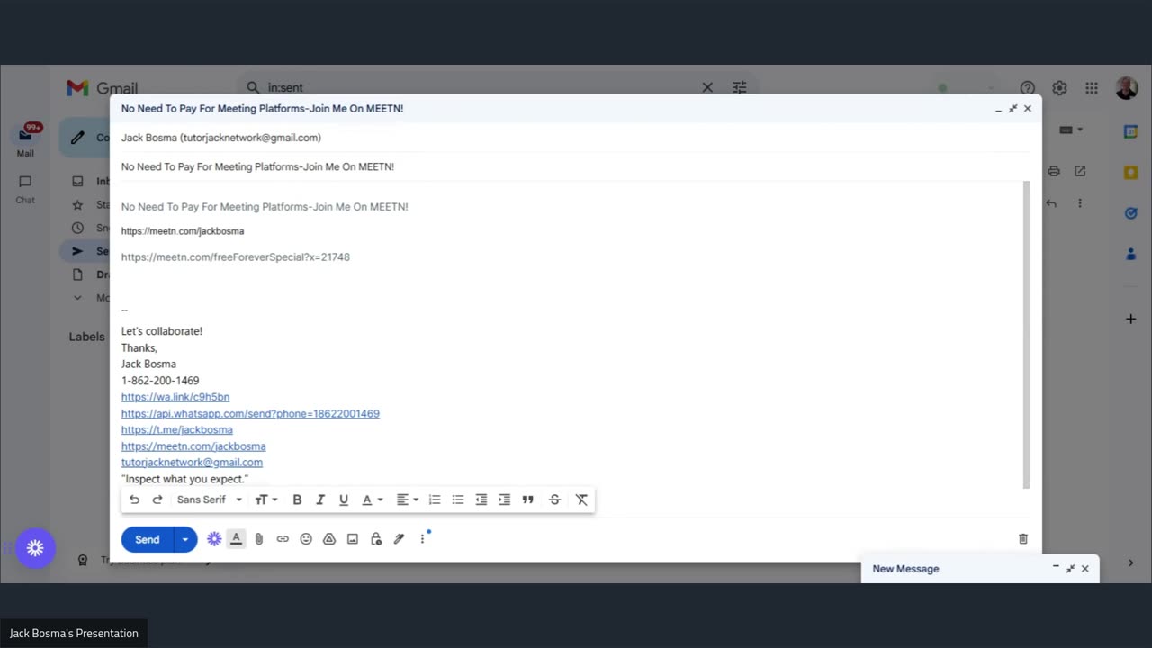This screenshot has width=1152, height=648.
Task: Open more compose options menu
Action: tap(422, 538)
